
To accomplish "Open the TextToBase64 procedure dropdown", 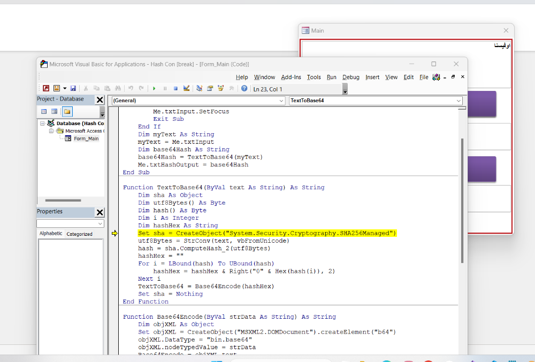I will point(458,101).
